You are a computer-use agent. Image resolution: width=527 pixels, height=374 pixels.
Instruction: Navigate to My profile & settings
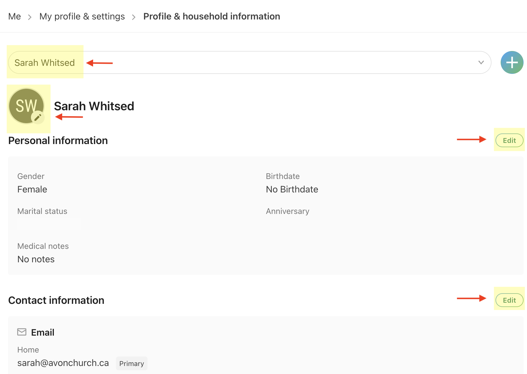(82, 17)
